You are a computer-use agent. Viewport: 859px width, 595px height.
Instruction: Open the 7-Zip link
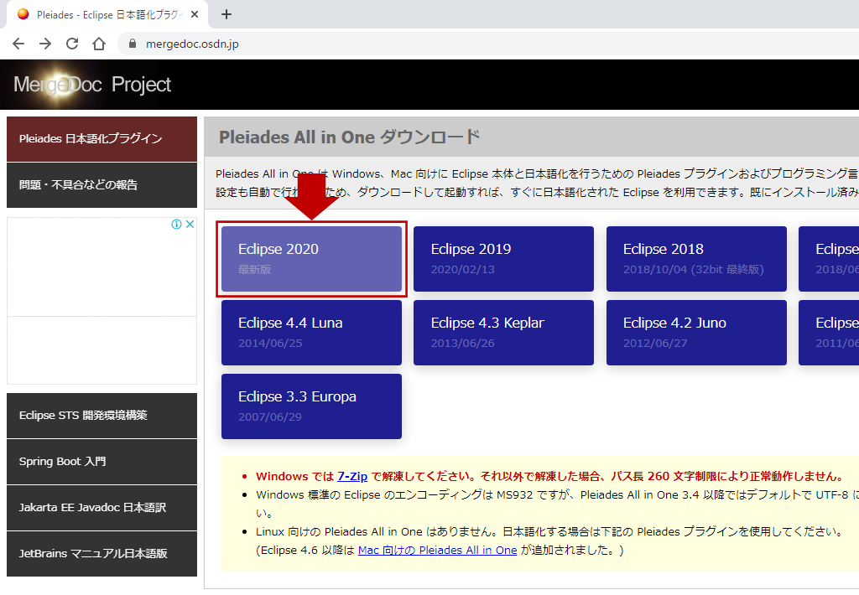click(x=352, y=476)
